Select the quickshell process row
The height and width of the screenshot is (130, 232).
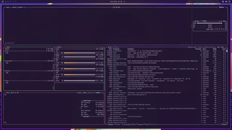[x=166, y=51]
